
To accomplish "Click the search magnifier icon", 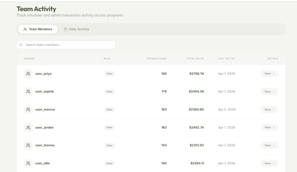I will click(21, 45).
